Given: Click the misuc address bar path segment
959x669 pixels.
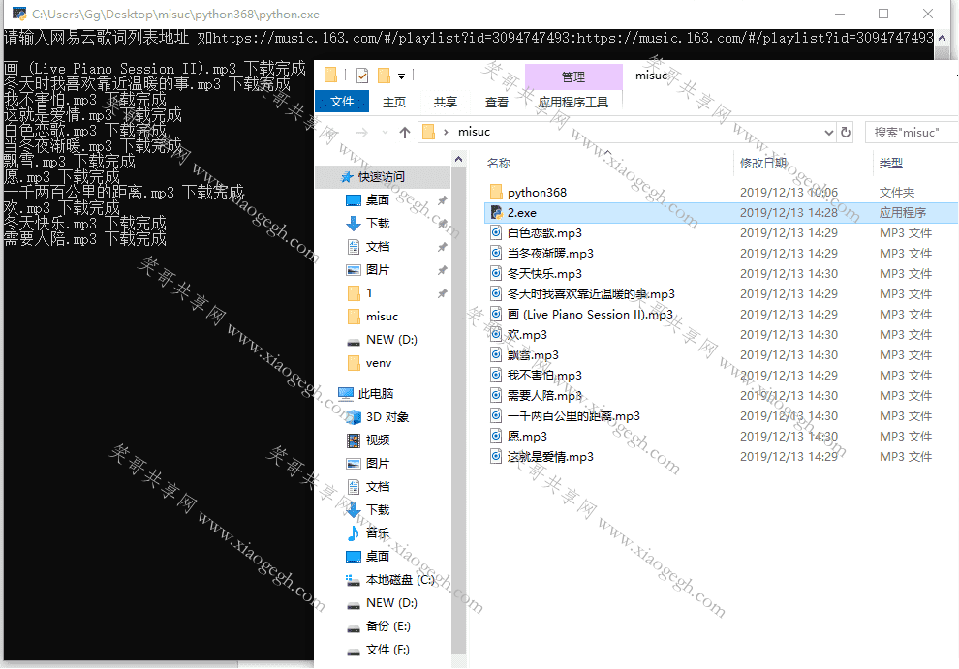Looking at the screenshot, I should pos(474,132).
